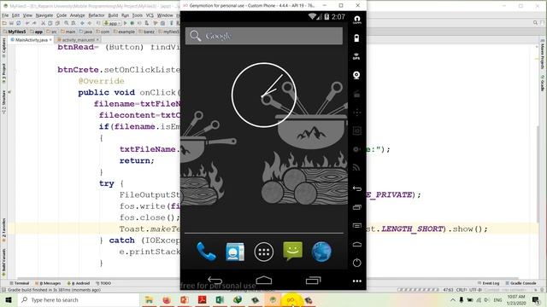Tap Android navigation Recents button

tap(313, 281)
